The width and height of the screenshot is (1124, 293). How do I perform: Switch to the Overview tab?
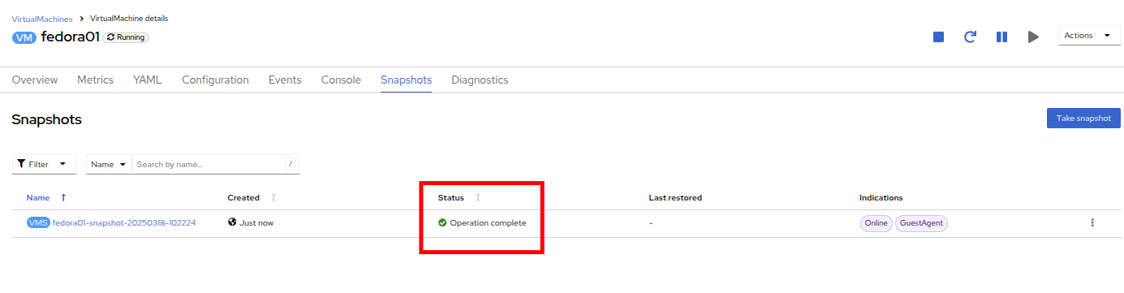(35, 80)
